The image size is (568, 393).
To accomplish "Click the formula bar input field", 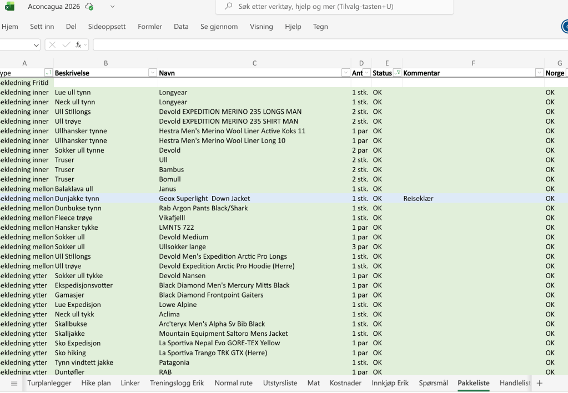I will pos(328,45).
